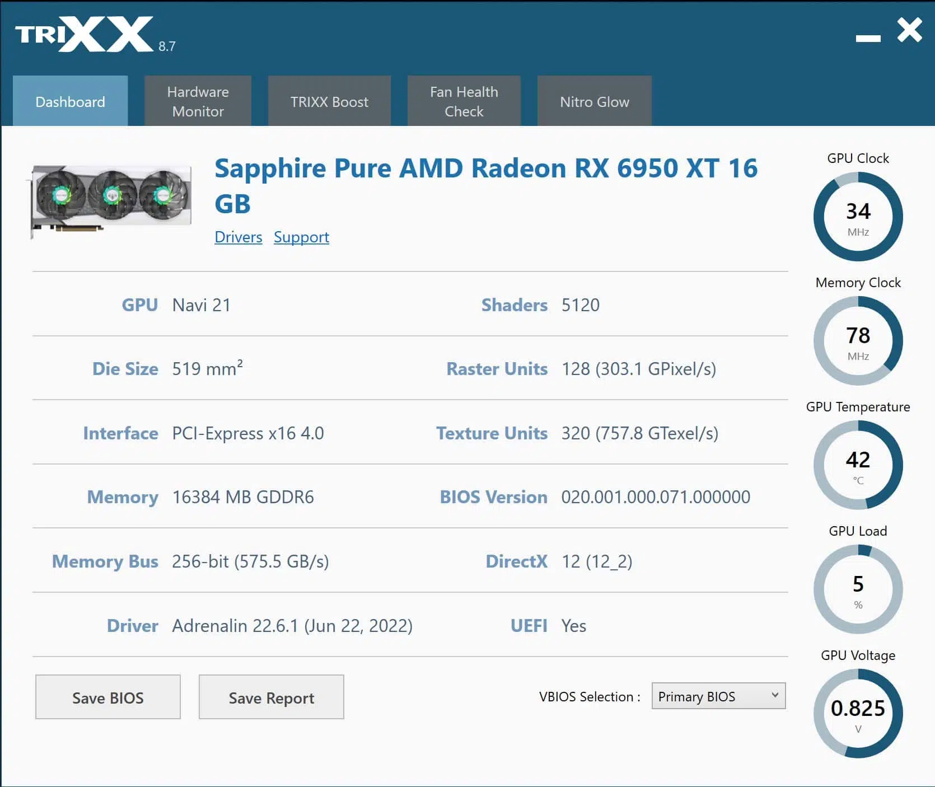
Task: Click 'PCI-Express x16 4.0' interface value
Action: 248,433
